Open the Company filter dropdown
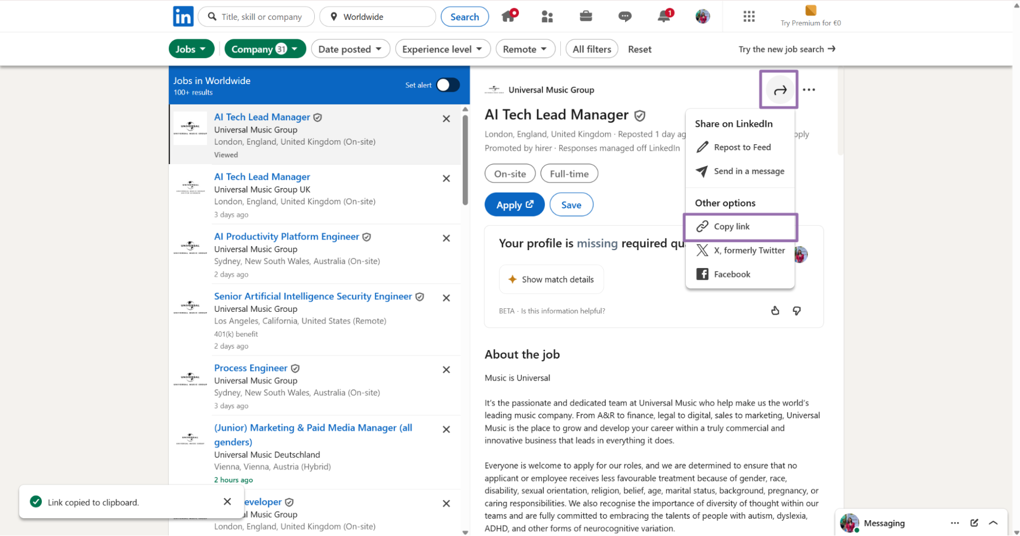The height and width of the screenshot is (536, 1020). [264, 49]
